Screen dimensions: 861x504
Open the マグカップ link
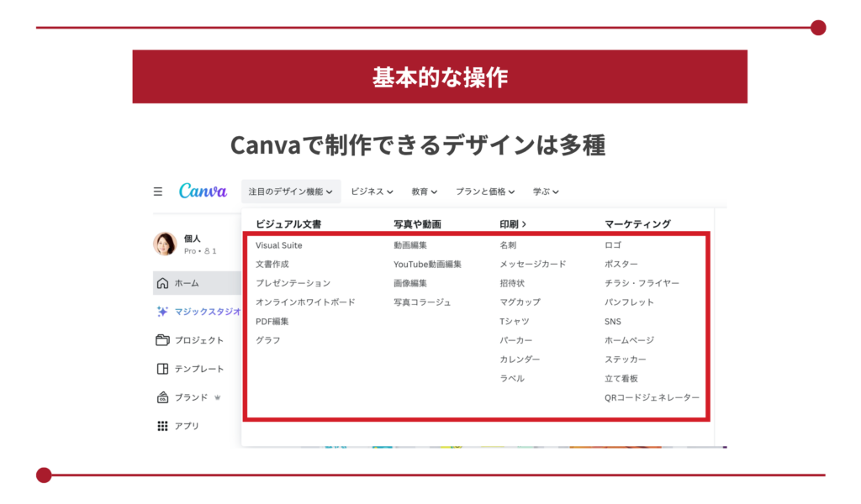[520, 302]
